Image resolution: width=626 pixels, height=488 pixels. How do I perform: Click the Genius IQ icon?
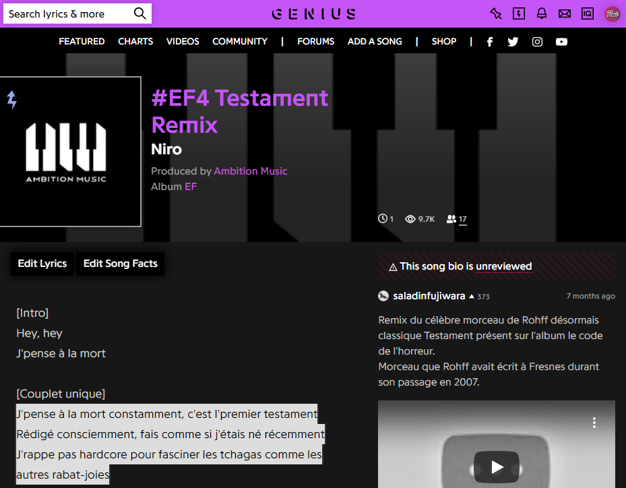point(587,13)
